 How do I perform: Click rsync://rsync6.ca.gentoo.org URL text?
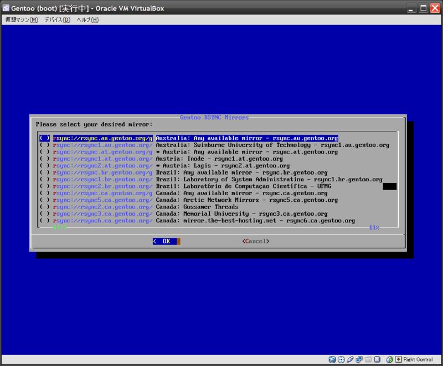click(103, 221)
